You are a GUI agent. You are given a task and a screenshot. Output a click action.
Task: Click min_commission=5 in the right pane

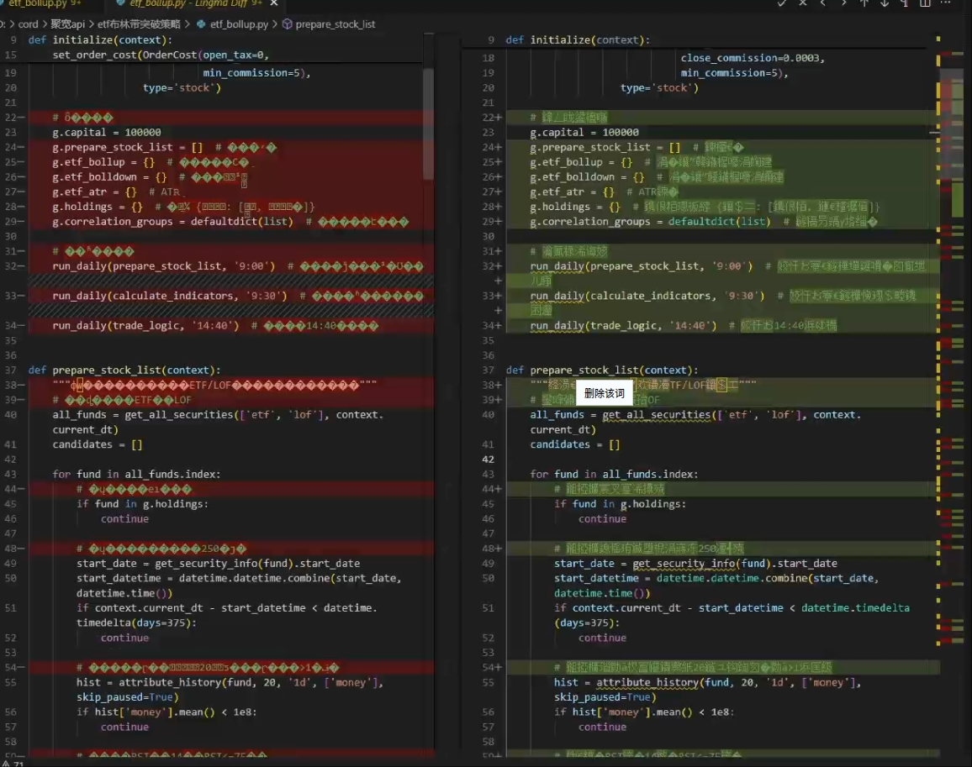pos(735,72)
